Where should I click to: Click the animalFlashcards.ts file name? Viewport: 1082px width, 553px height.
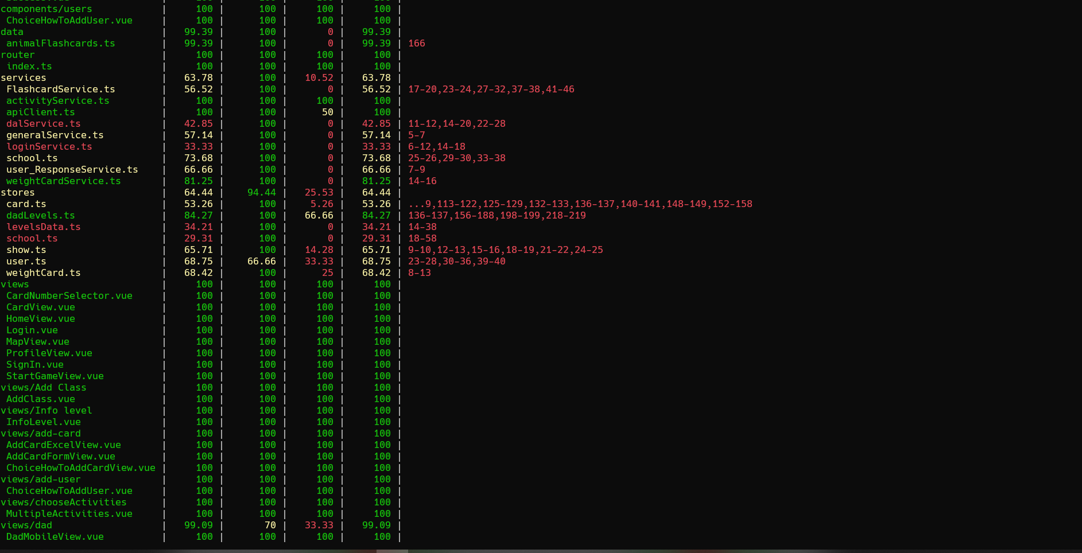[x=61, y=44]
